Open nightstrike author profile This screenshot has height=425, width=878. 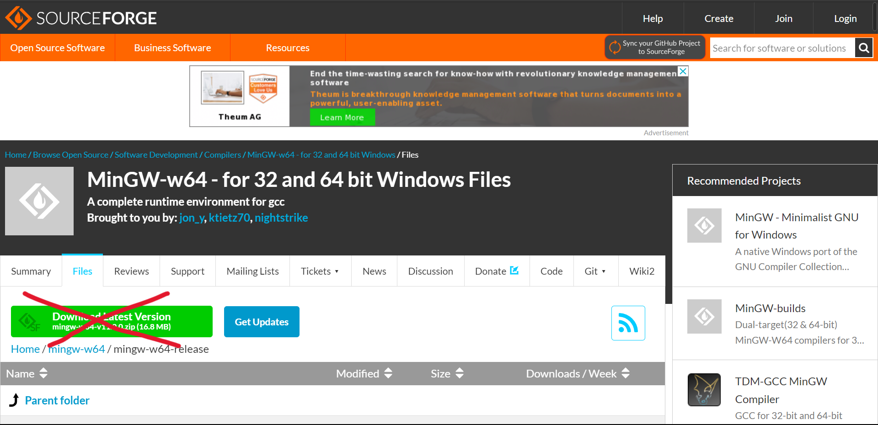(281, 218)
